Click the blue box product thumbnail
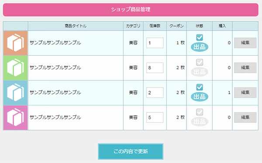The width and height of the screenshot is (262, 163). pos(16,93)
